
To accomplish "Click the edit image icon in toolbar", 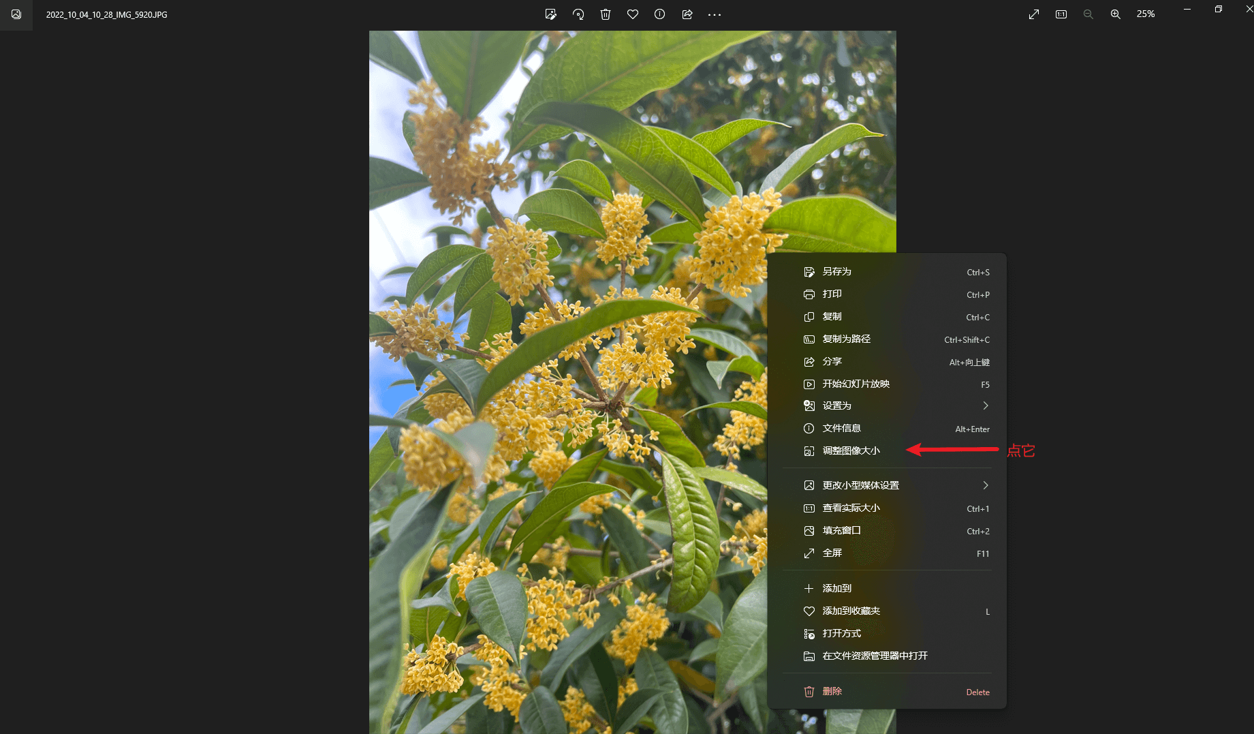I will pos(550,14).
